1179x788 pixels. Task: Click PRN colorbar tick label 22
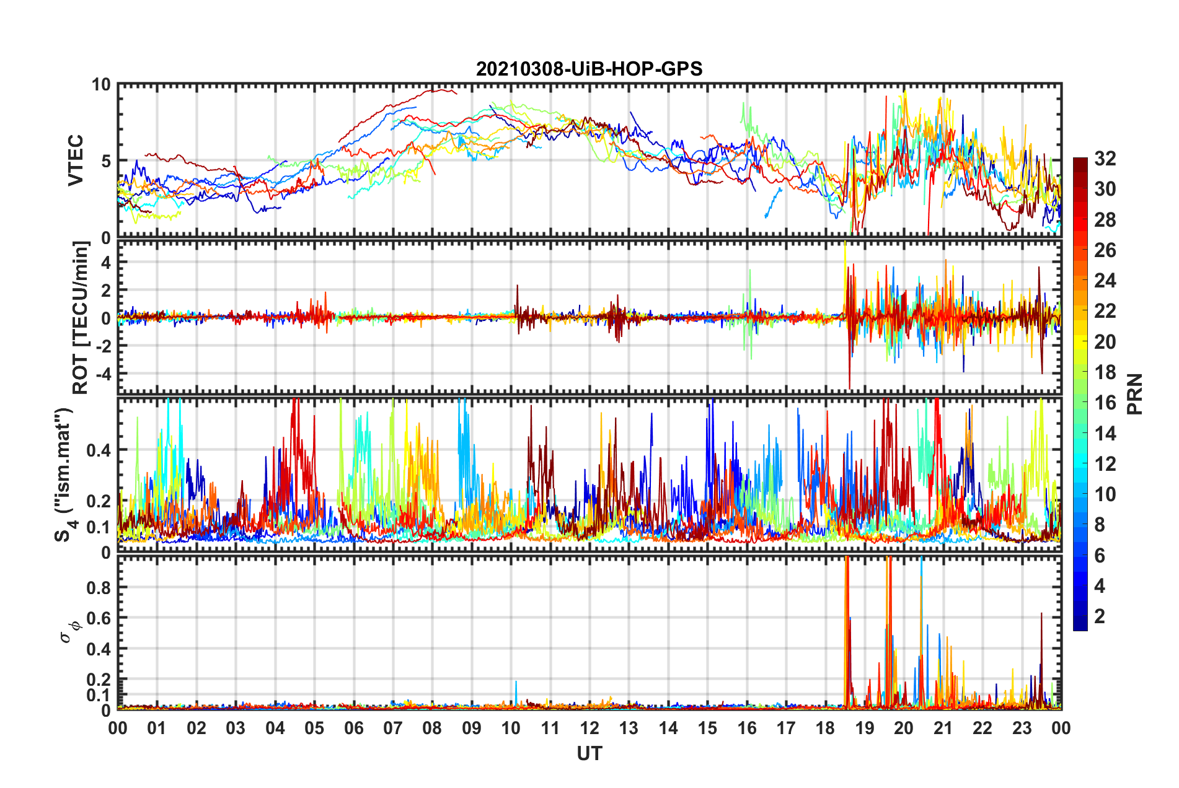tap(1105, 311)
